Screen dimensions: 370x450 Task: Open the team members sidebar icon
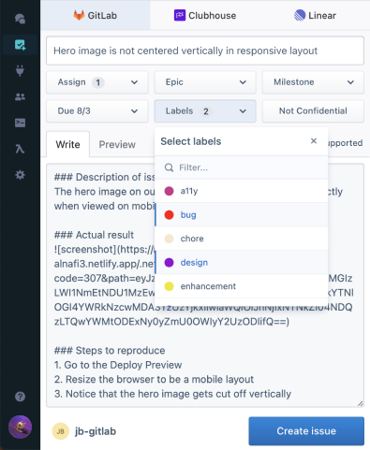pos(20,97)
